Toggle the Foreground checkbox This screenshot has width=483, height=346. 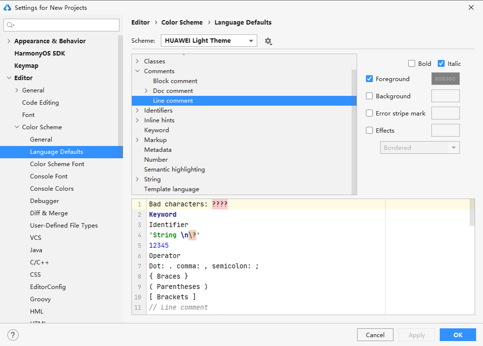(369, 79)
